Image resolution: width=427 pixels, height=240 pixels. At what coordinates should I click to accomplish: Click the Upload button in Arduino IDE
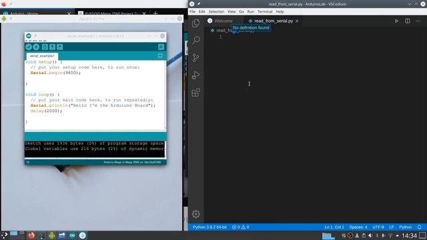point(36,47)
